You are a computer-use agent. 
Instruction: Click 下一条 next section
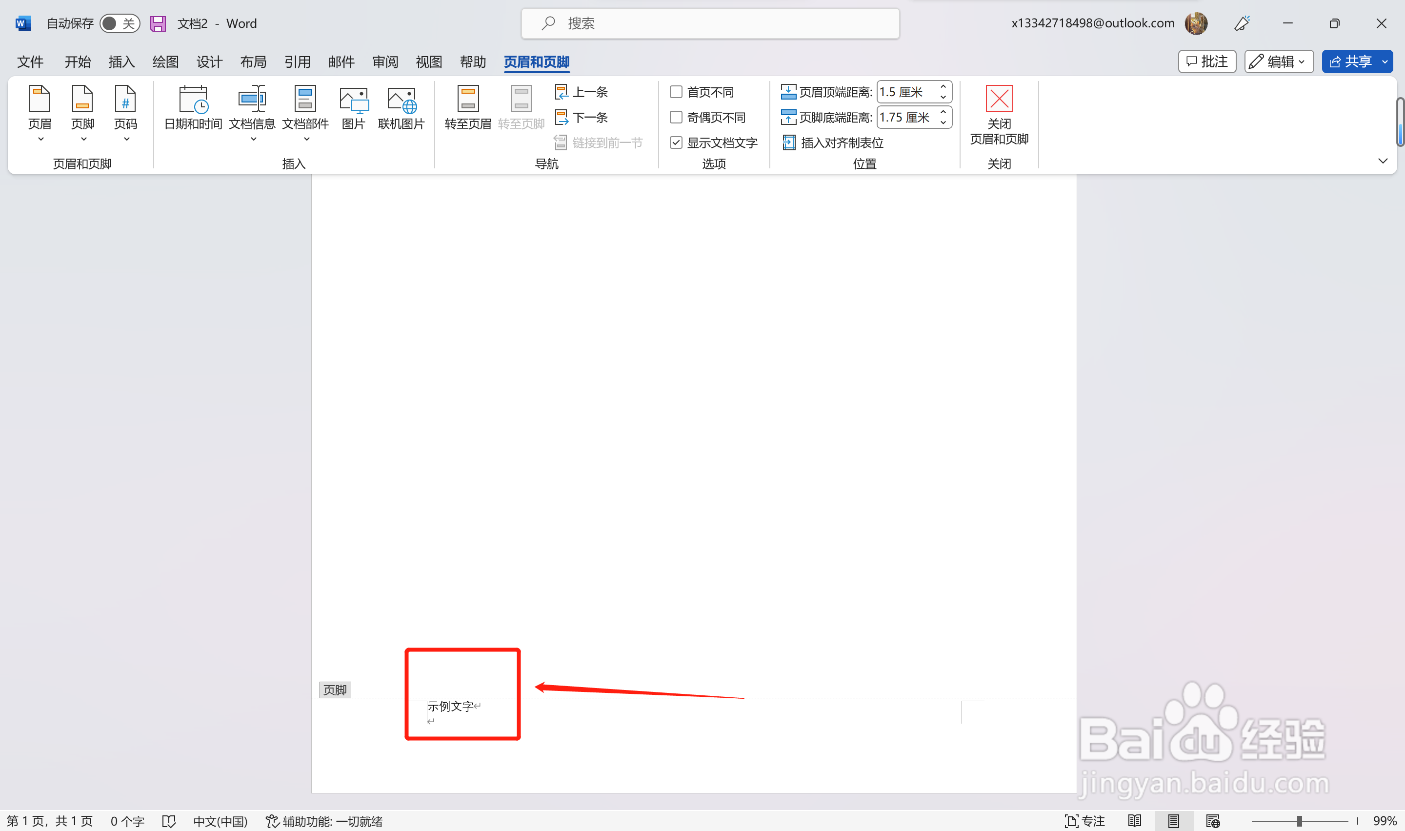pos(582,118)
